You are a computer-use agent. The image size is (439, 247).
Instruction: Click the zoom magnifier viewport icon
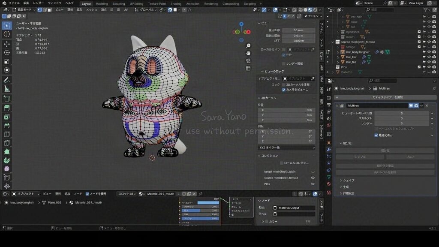[x=248, y=45]
